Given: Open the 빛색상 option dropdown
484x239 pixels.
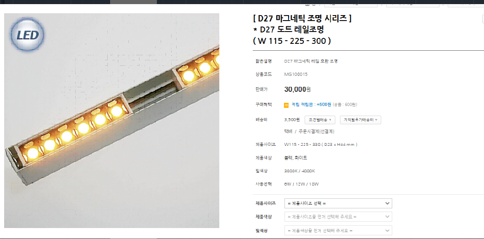Looking at the screenshot, I should pyautogui.click(x=338, y=230).
